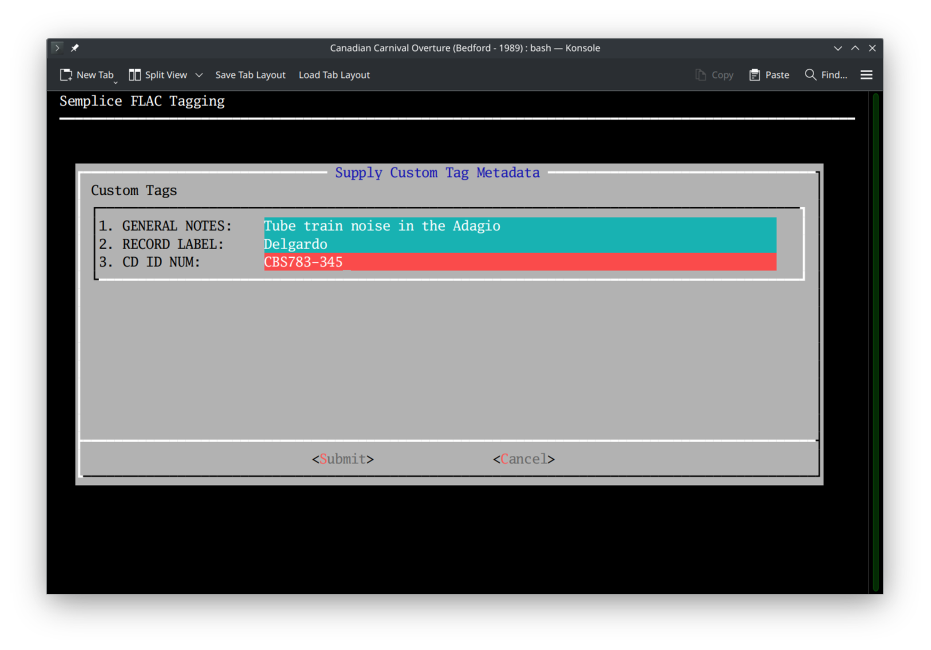
Task: Expand the Split View dropdown chevron
Action: point(199,75)
